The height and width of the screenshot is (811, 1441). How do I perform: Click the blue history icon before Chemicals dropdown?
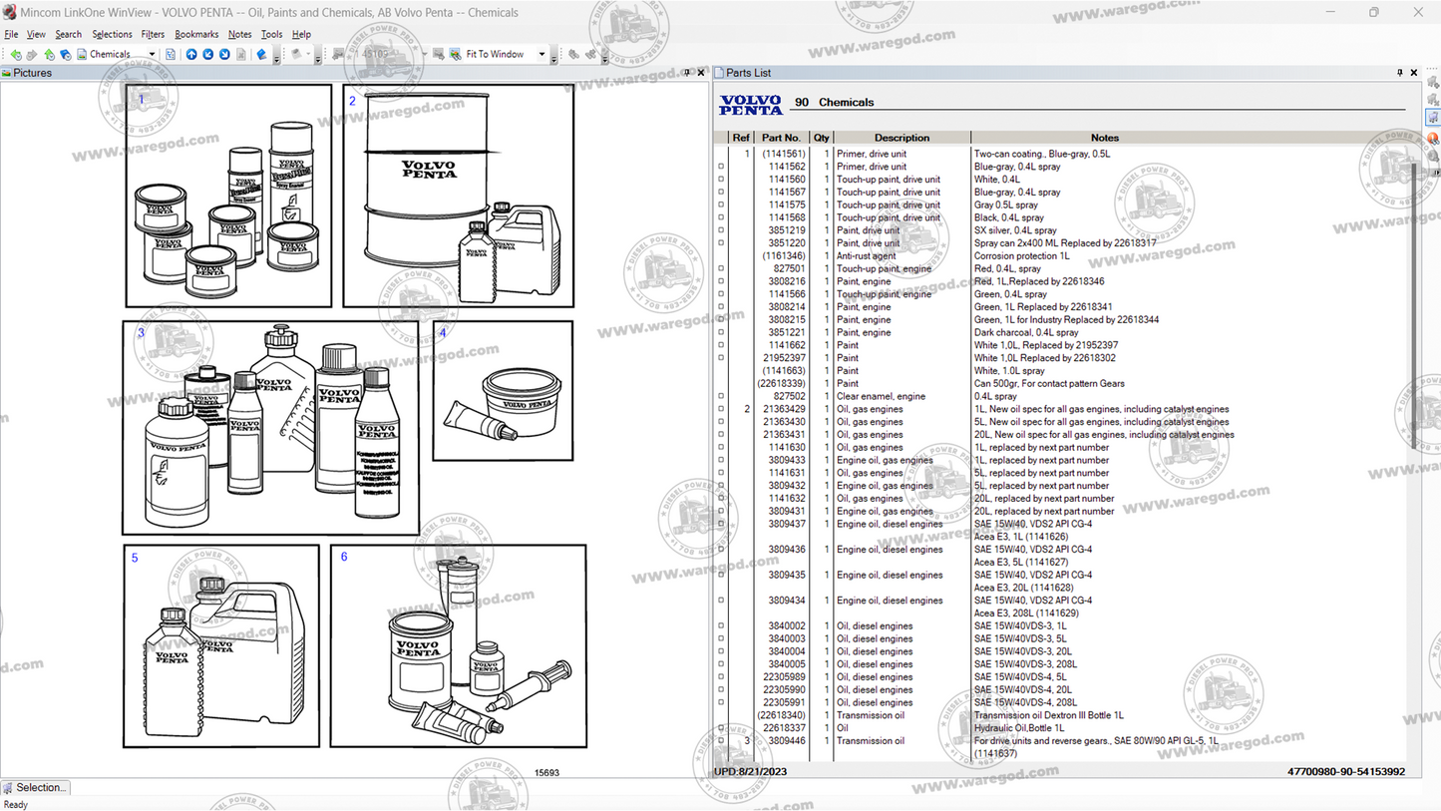[65, 54]
